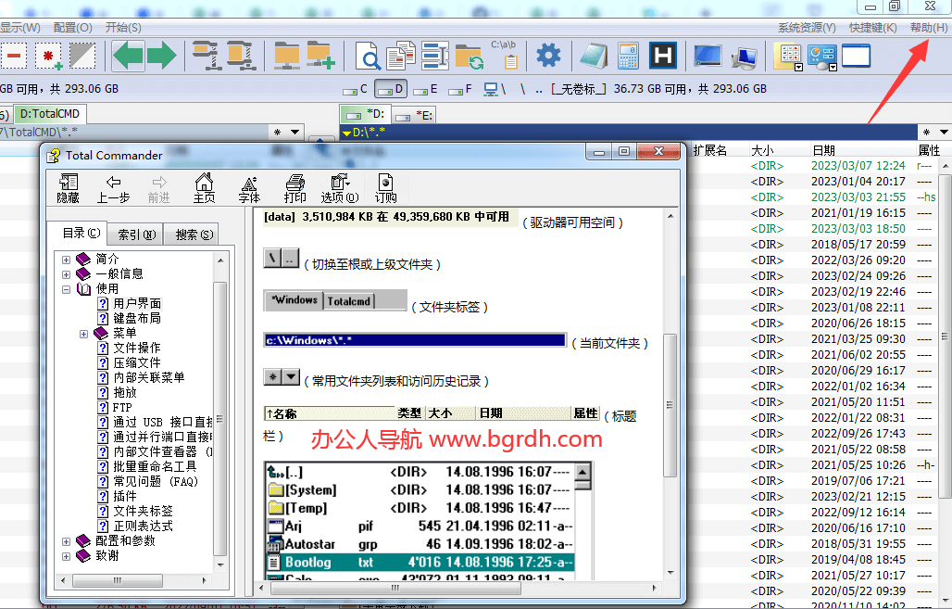Image resolution: width=952 pixels, height=609 pixels.
Task: Hide the help navigation pane via 隐藏
Action: (68, 188)
